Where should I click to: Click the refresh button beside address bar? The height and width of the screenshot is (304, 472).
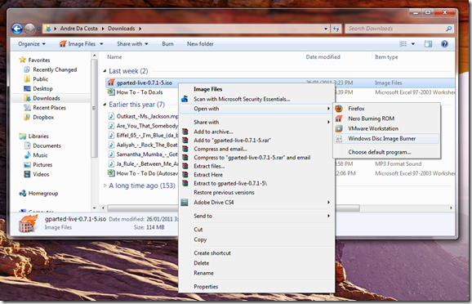(336, 29)
